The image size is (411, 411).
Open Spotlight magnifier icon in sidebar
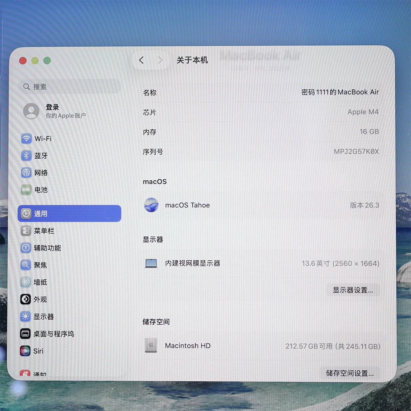point(26,265)
